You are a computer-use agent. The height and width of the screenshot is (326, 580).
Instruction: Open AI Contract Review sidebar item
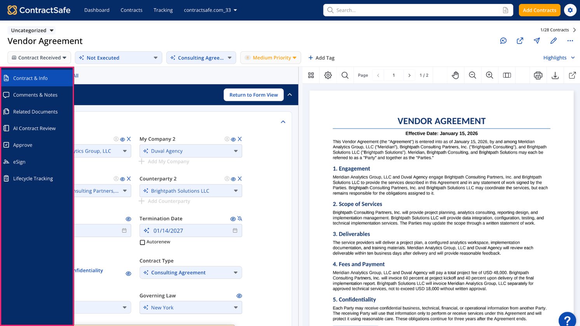(x=37, y=128)
